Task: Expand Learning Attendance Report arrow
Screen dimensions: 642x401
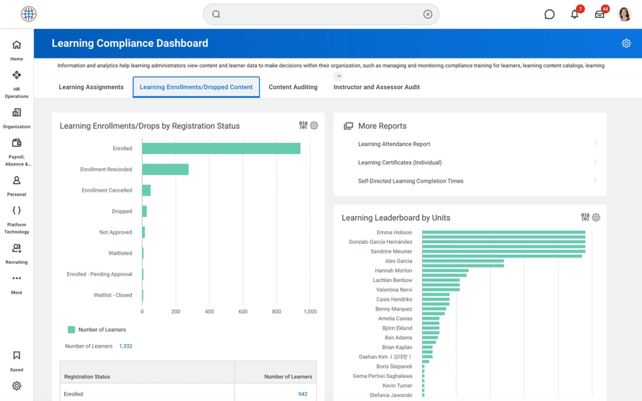Action: tap(595, 144)
